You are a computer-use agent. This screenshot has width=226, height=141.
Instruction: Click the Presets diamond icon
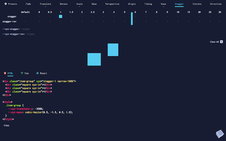(x=6, y=4)
